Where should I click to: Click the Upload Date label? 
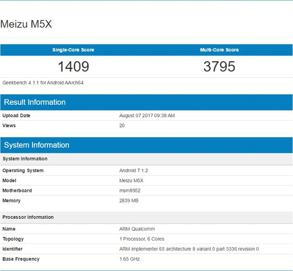[x=16, y=115]
